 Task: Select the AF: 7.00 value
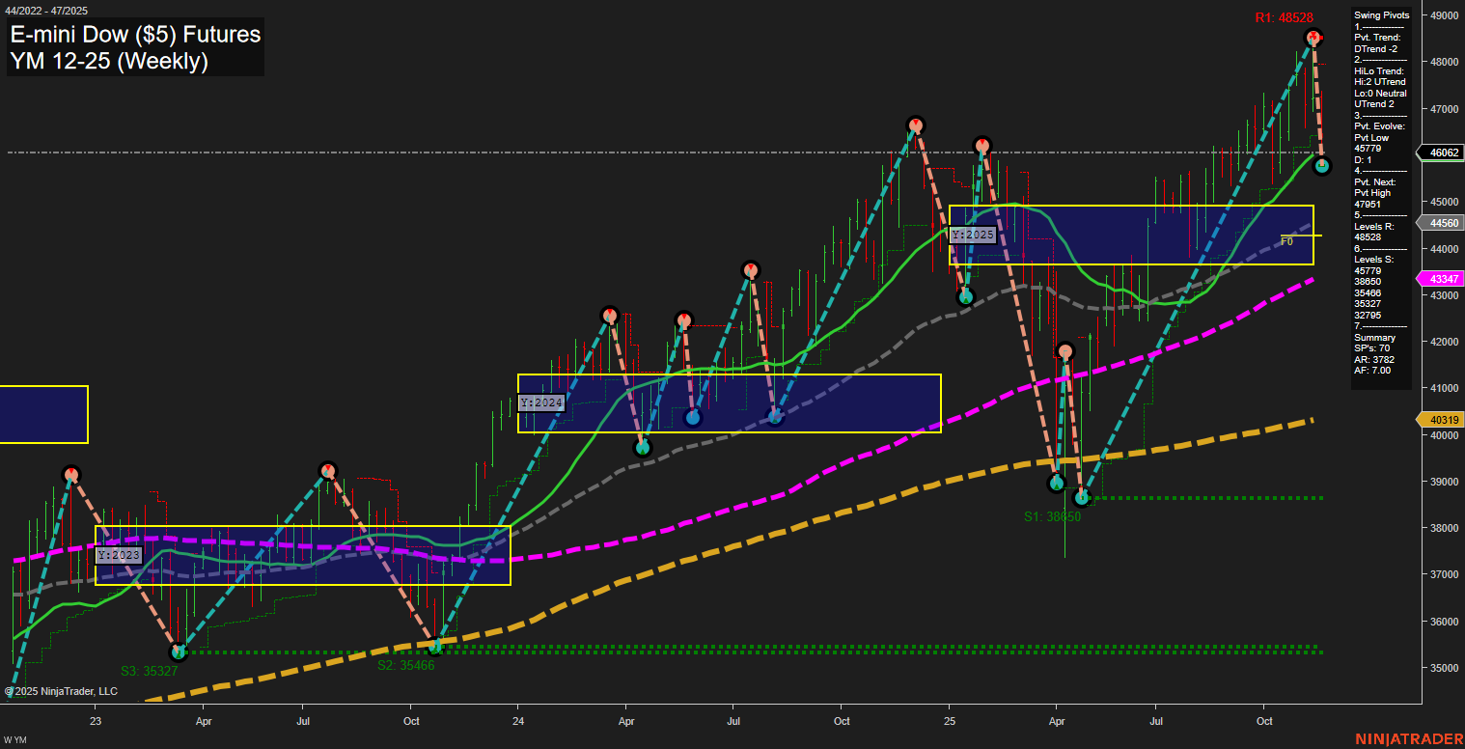1373,371
